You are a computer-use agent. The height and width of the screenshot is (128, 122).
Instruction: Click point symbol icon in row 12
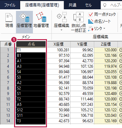tap(121, 110)
